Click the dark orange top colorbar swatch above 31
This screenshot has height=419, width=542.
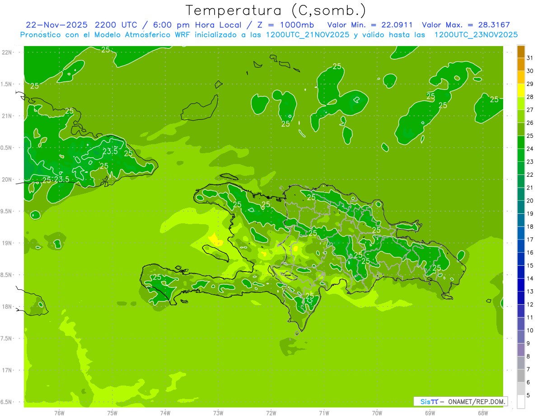coord(521,52)
